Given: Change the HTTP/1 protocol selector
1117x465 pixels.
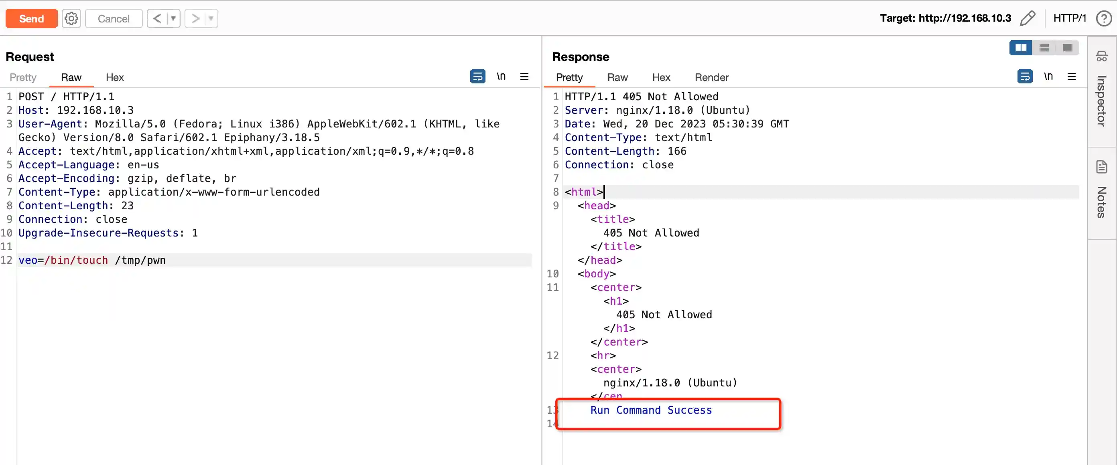Looking at the screenshot, I should 1069,18.
